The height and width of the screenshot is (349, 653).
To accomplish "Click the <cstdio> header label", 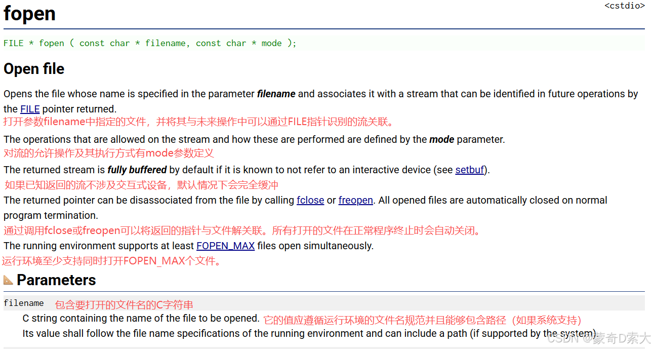I will pos(625,6).
